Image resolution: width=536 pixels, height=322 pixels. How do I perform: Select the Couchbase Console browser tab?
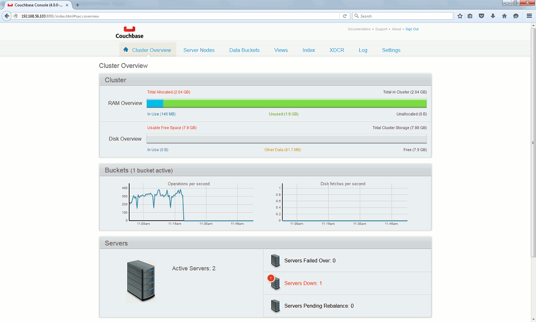pos(38,5)
